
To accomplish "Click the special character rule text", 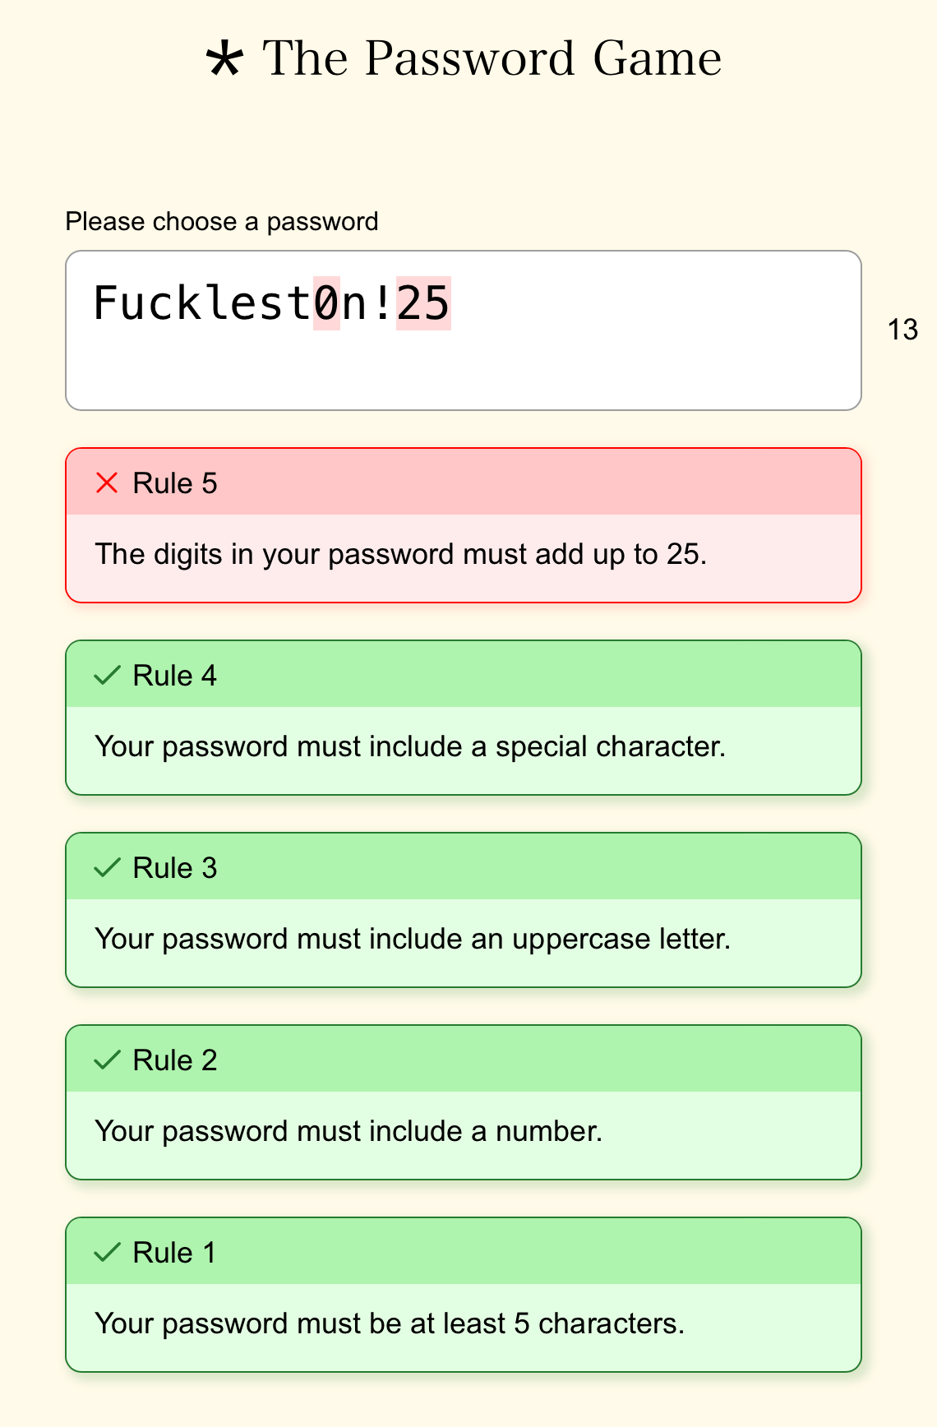I will (x=410, y=746).
